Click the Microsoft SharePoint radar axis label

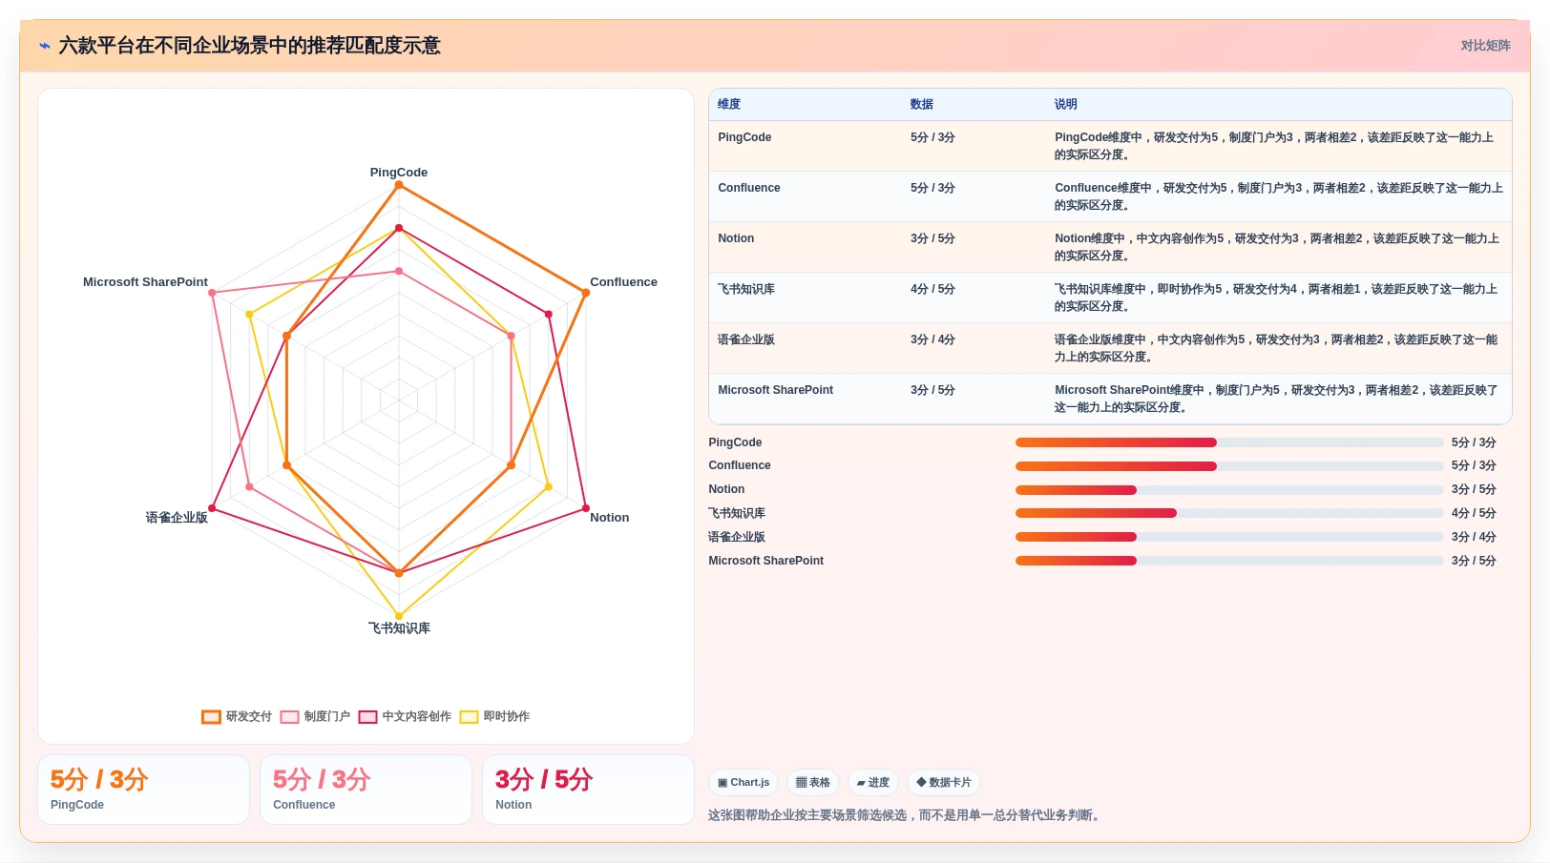145,282
